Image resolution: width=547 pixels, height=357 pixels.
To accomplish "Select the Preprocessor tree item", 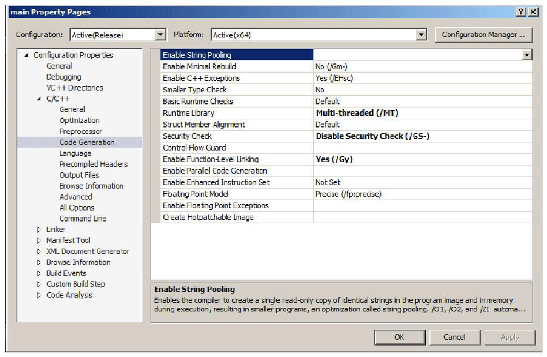I will (80, 131).
